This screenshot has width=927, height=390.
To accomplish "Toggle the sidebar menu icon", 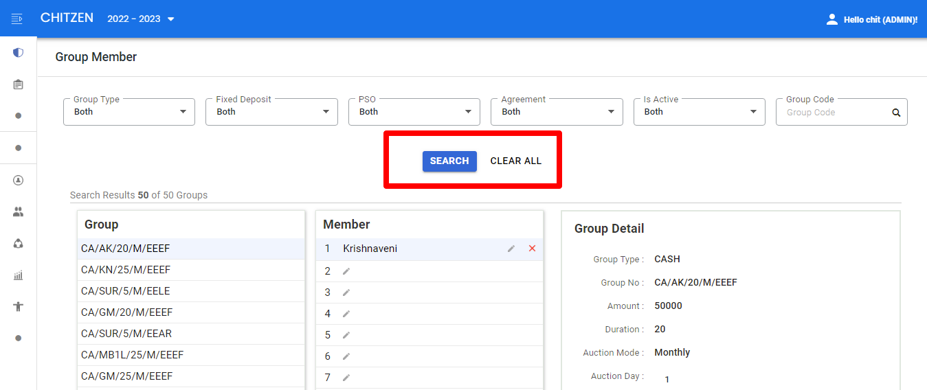I will point(17,19).
